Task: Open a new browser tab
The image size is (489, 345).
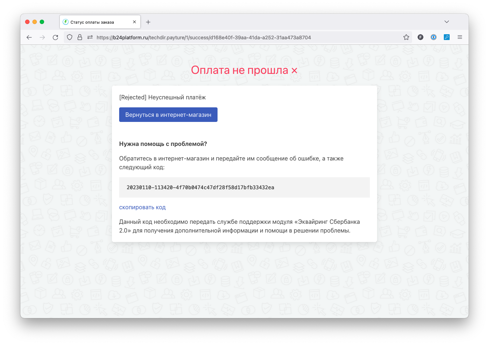Action: coord(148,22)
